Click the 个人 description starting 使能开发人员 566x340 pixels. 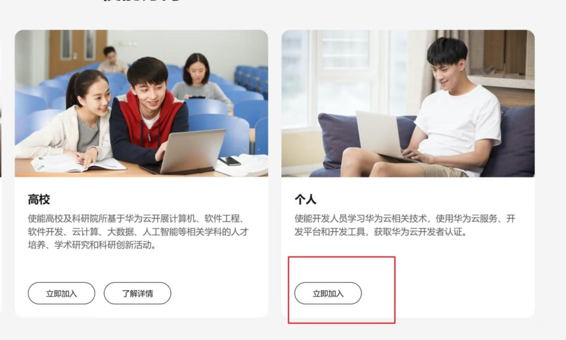(405, 225)
